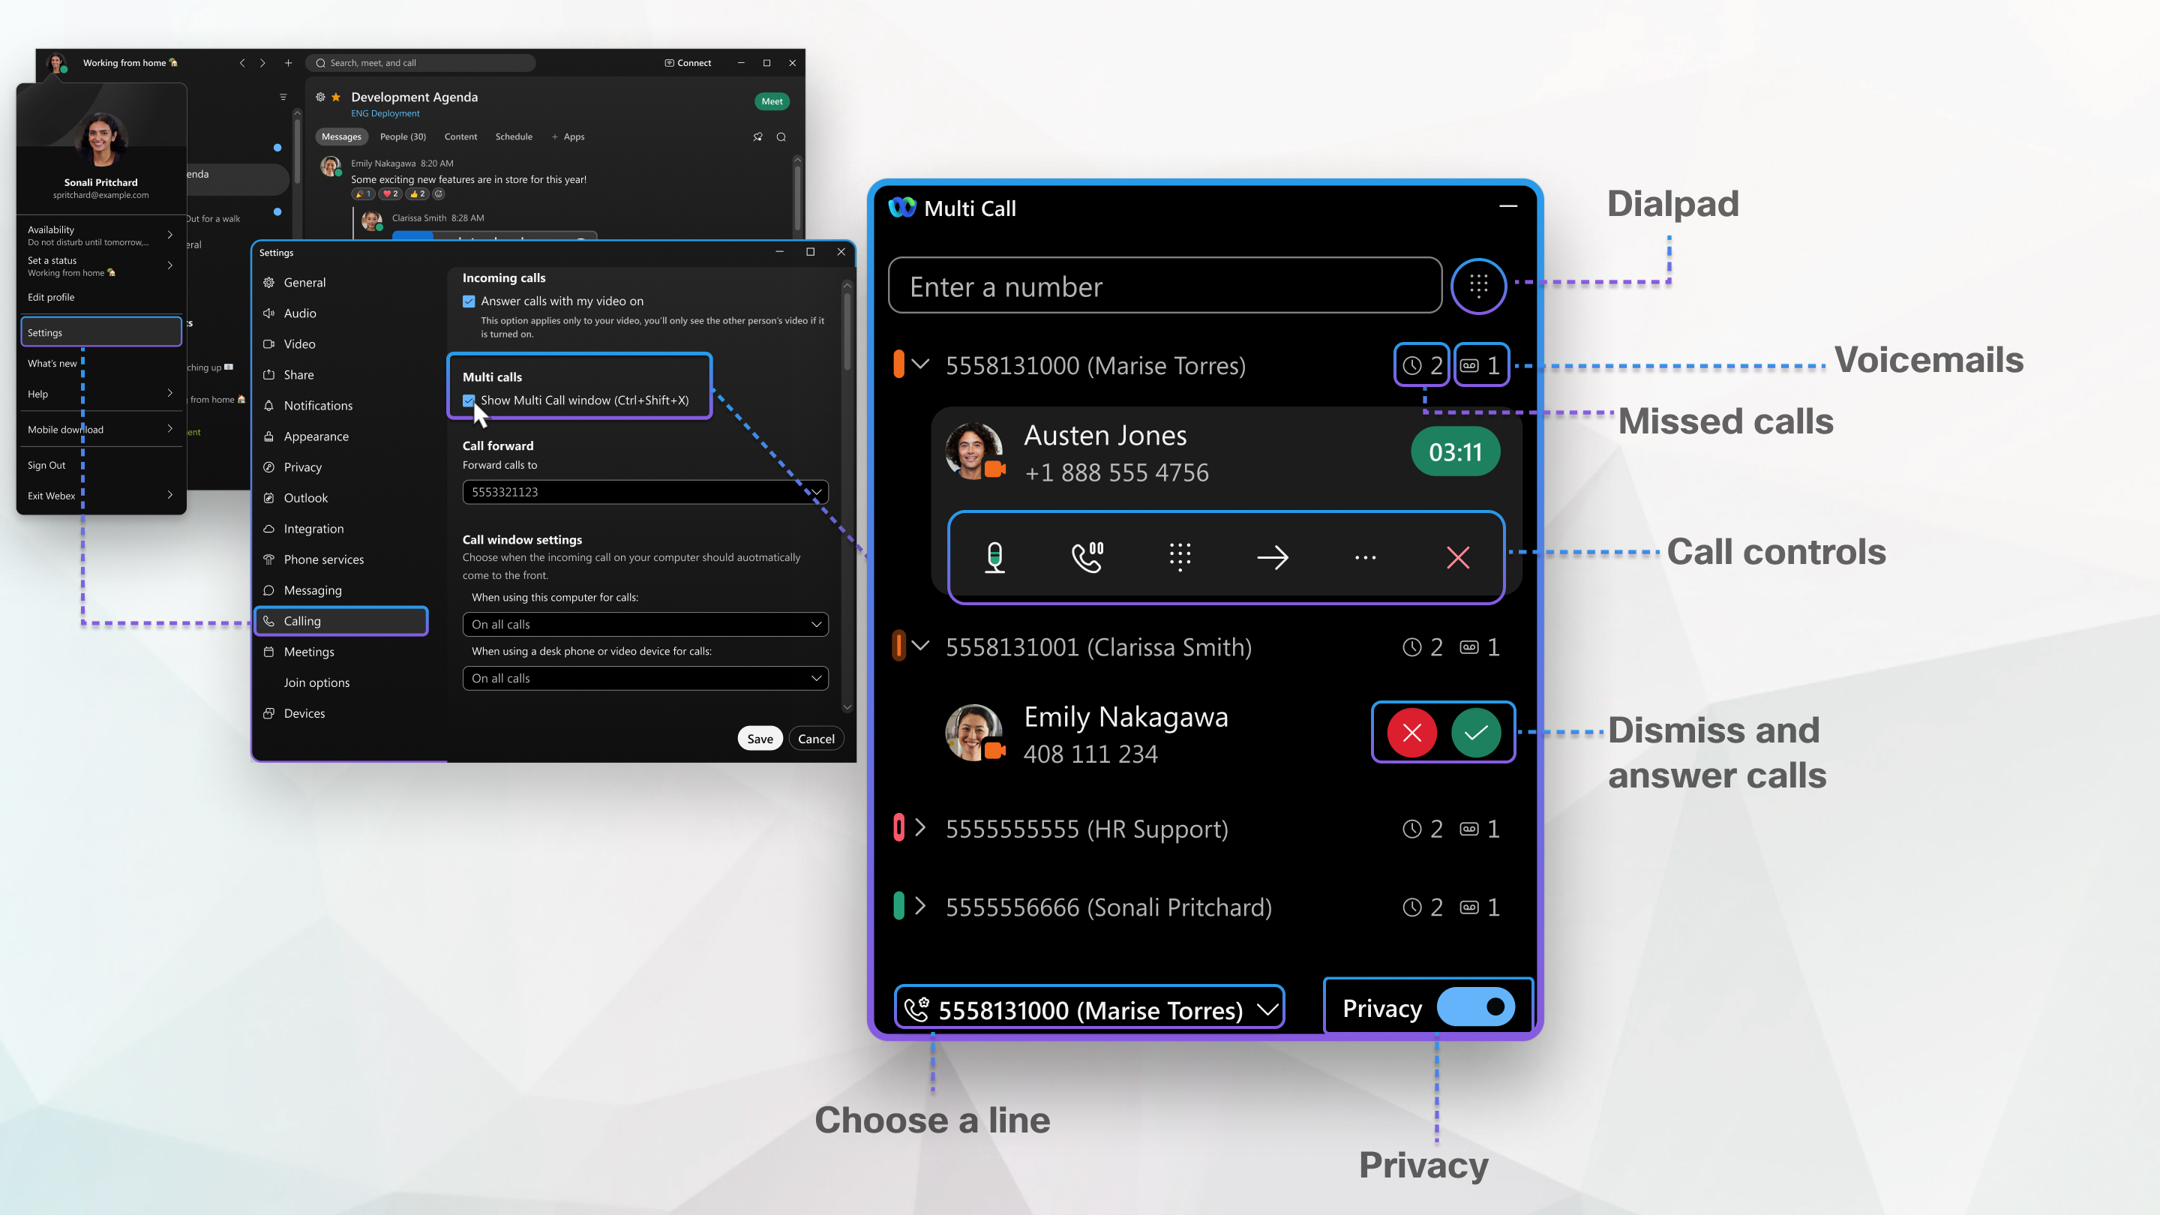Dismiss incoming call from Emily Nakagawa red button
Screen dimensions: 2160x1215
click(1409, 733)
